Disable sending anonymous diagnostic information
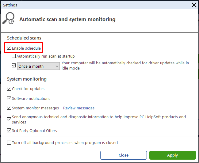The image size is (199, 163). [x=9, y=119]
